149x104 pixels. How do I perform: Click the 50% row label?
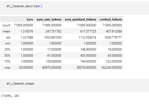[x=7, y=55]
